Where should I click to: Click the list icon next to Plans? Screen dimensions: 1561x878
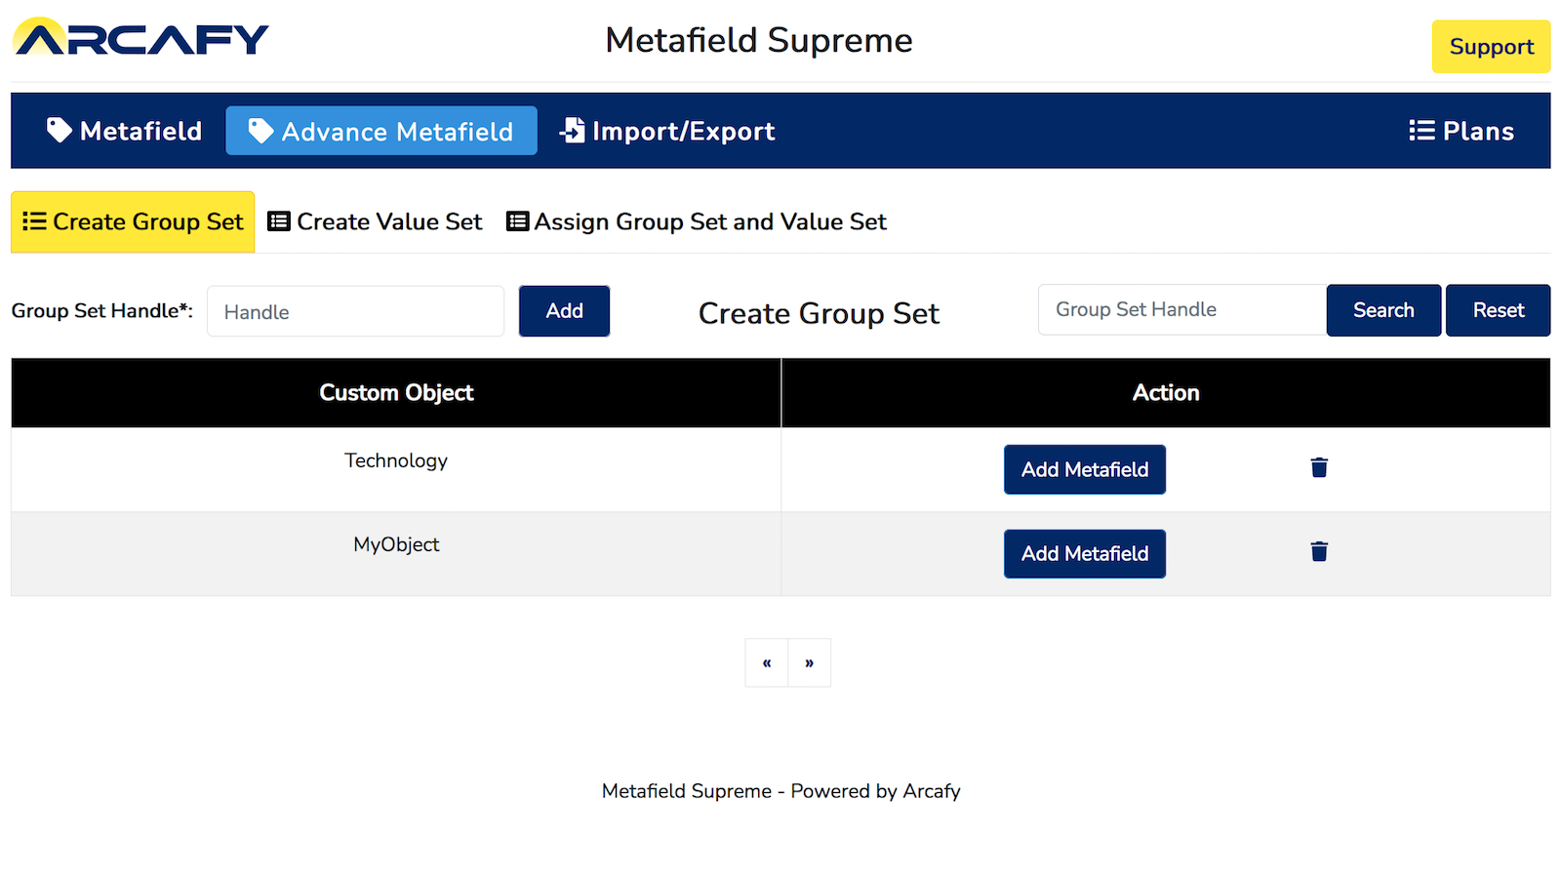1421,130
